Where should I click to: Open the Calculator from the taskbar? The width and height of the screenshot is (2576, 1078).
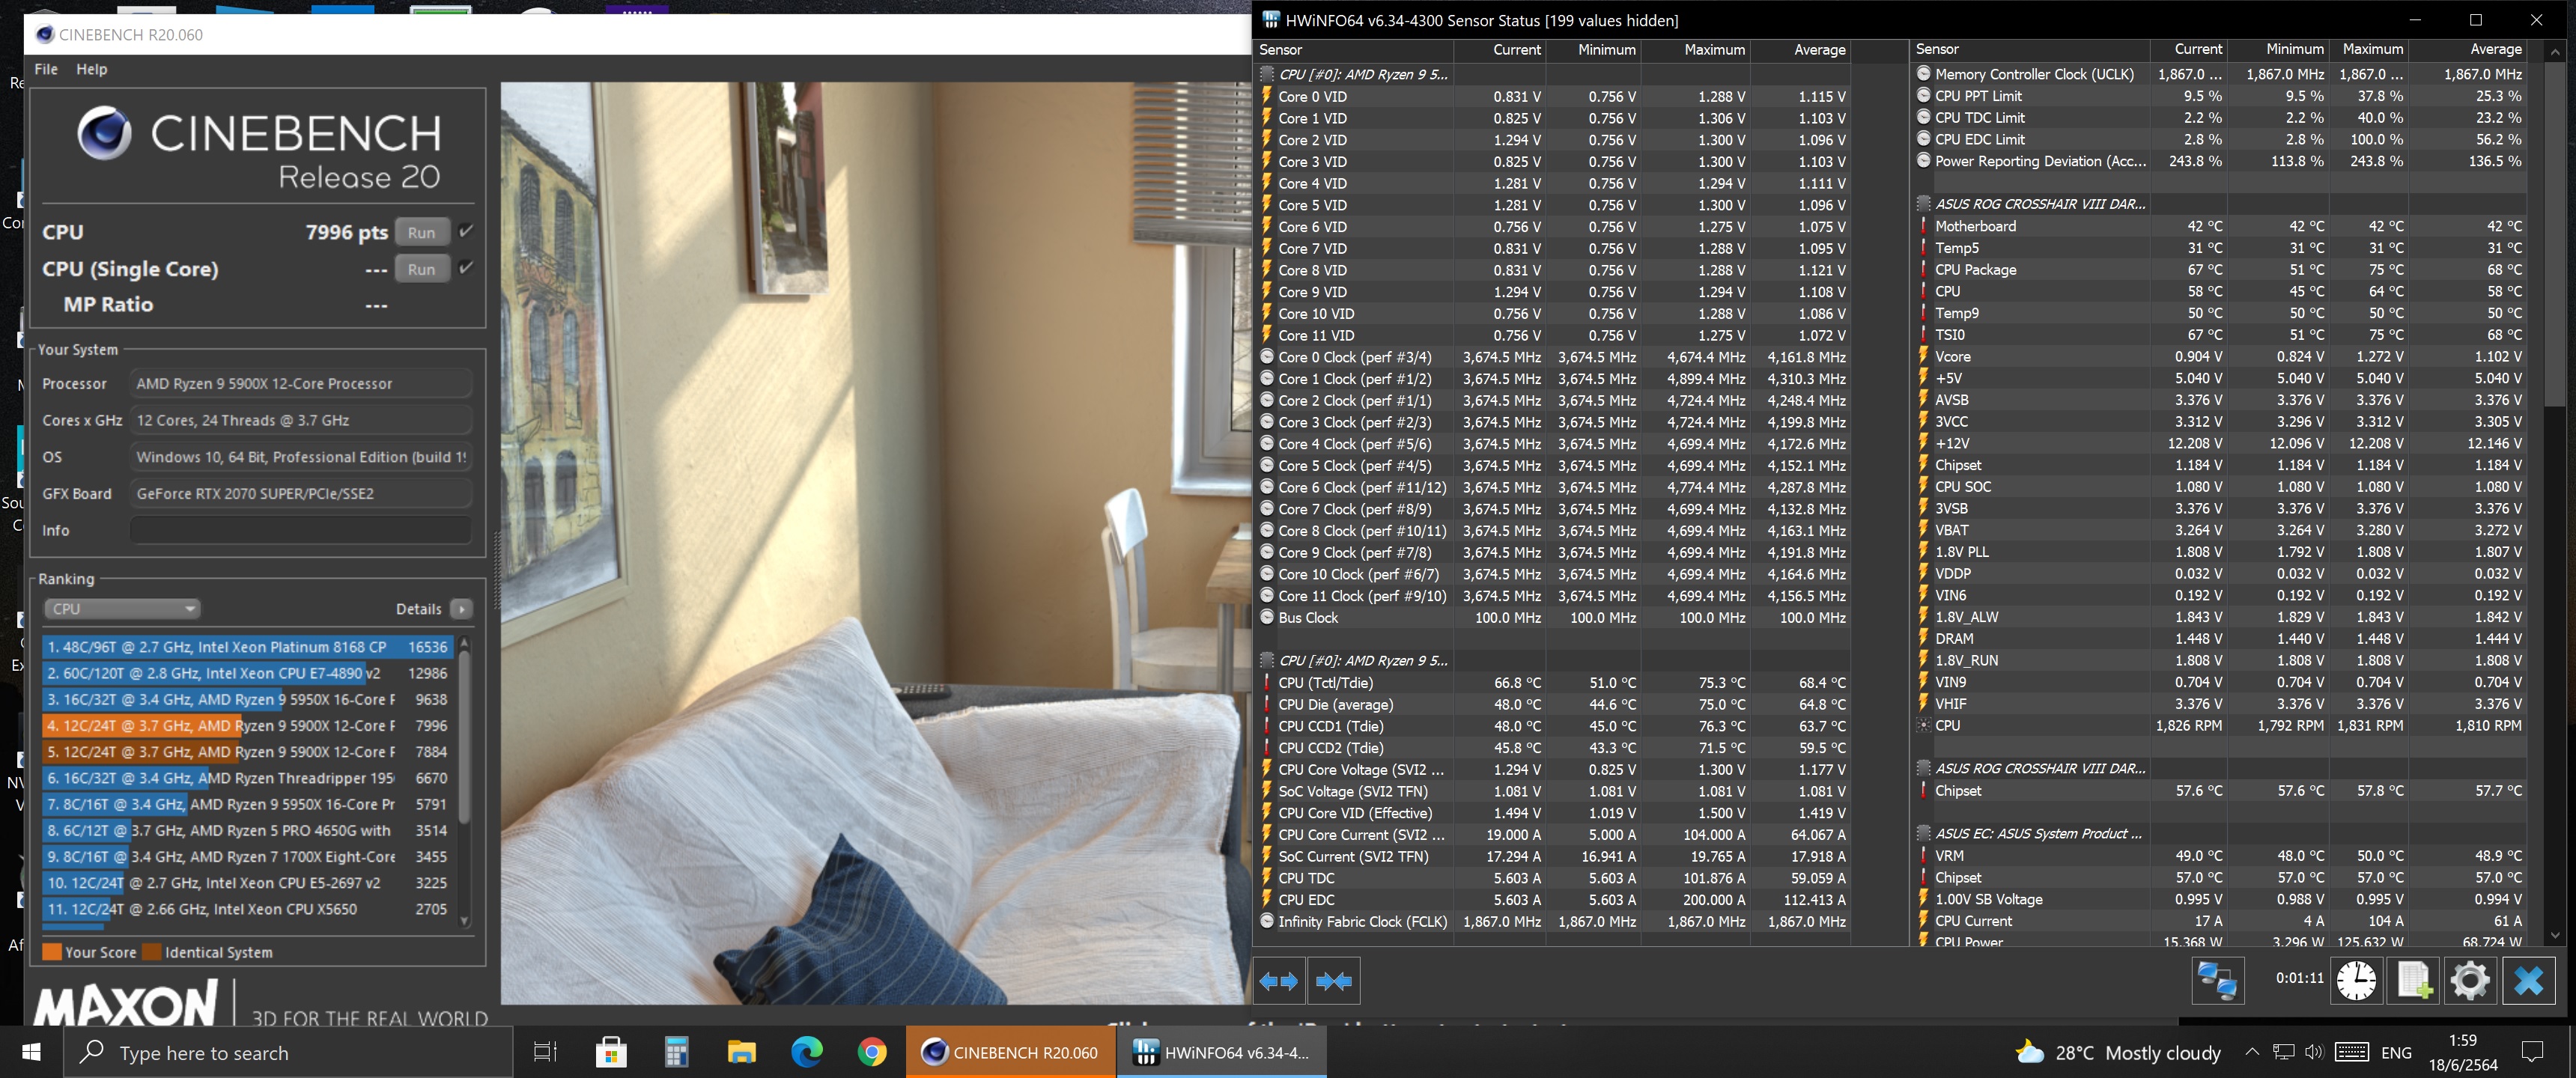pyautogui.click(x=677, y=1052)
